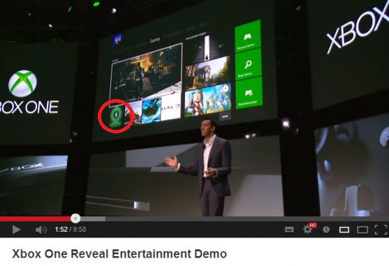Add video to Watch Later clock icon

coord(326,230)
